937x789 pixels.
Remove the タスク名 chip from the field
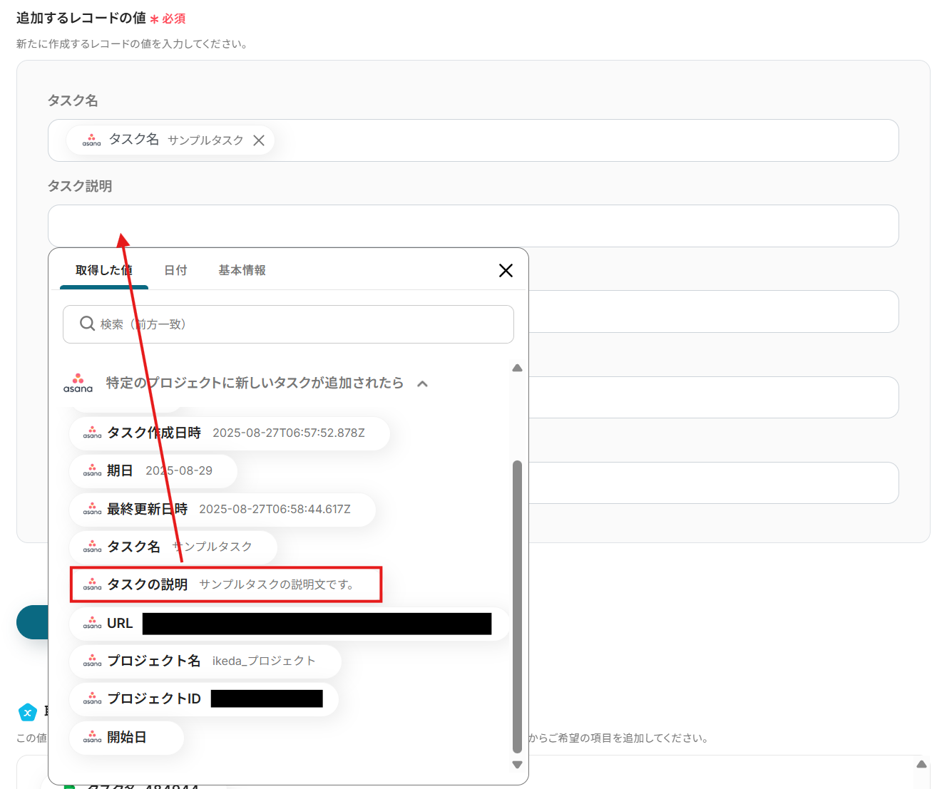click(259, 140)
